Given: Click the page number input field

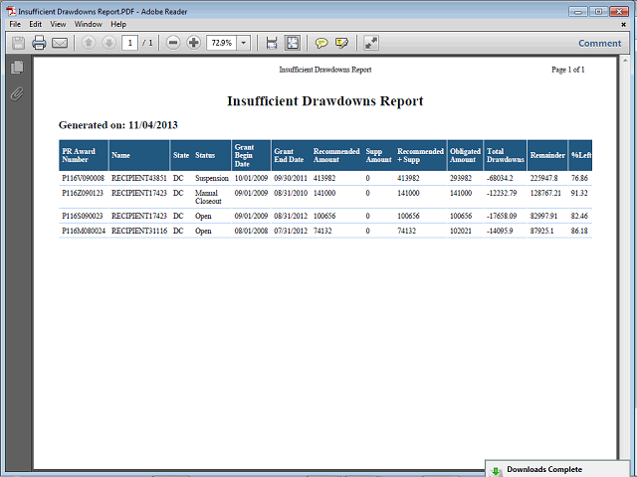Looking at the screenshot, I should (130, 43).
